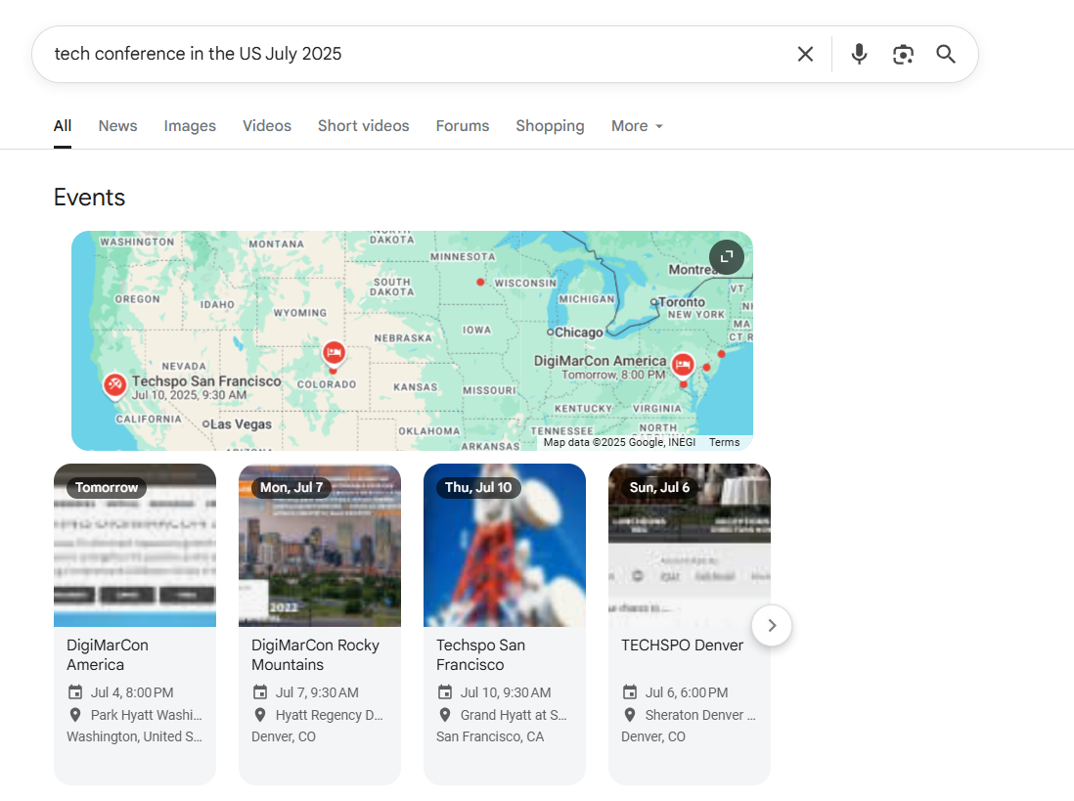1074x801 pixels.
Task: Open the Short videos tab
Action: coord(363,126)
